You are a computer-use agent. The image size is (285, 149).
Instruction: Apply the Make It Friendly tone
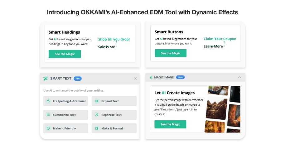tap(65, 128)
